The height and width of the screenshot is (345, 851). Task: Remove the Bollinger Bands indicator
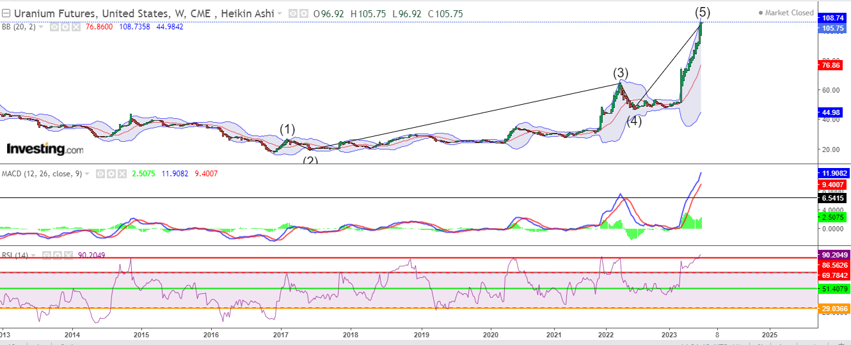point(76,27)
